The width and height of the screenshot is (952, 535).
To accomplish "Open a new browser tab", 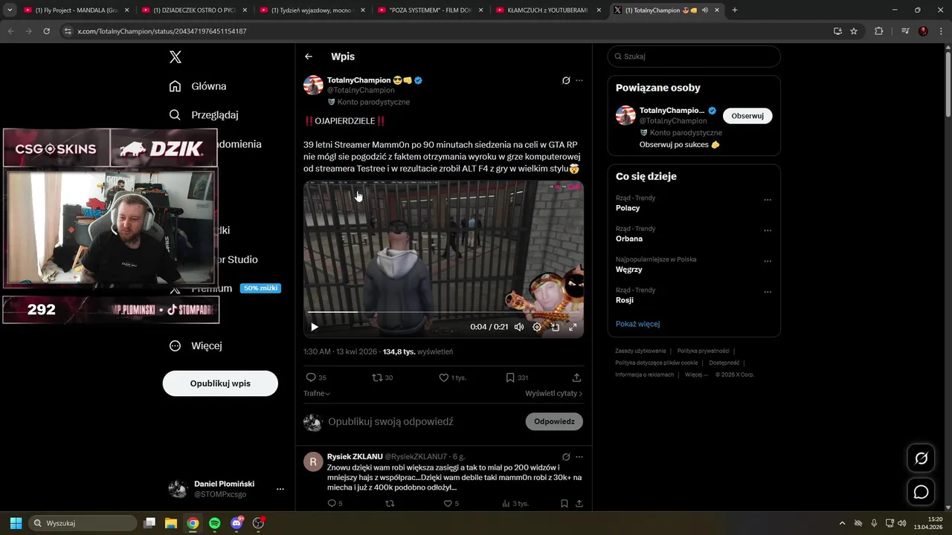I will click(x=735, y=10).
